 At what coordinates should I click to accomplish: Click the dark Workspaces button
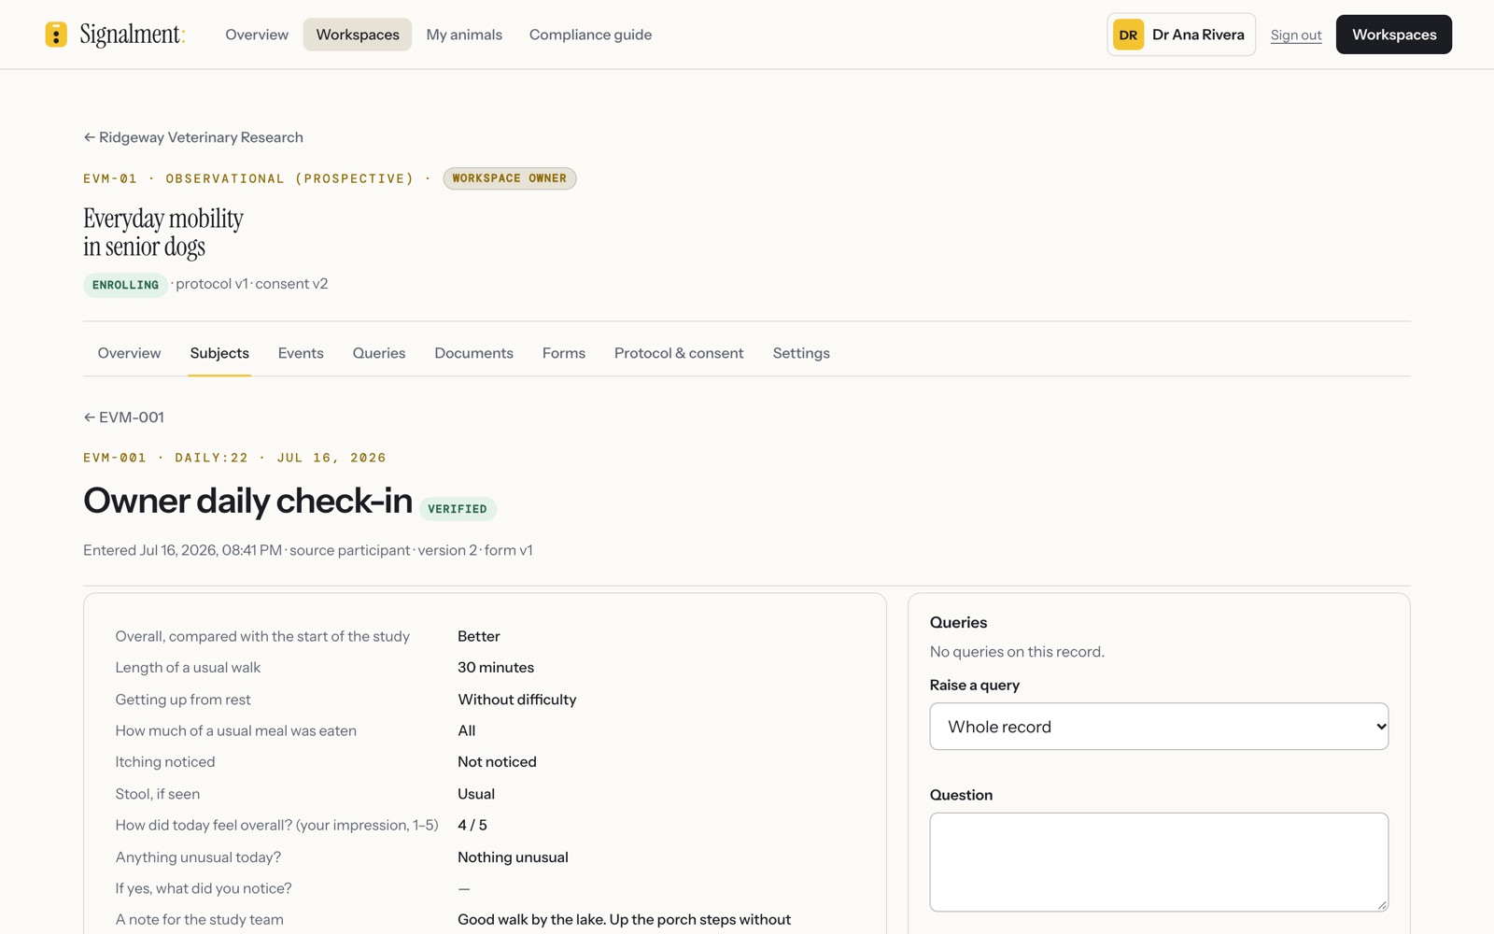(1394, 35)
